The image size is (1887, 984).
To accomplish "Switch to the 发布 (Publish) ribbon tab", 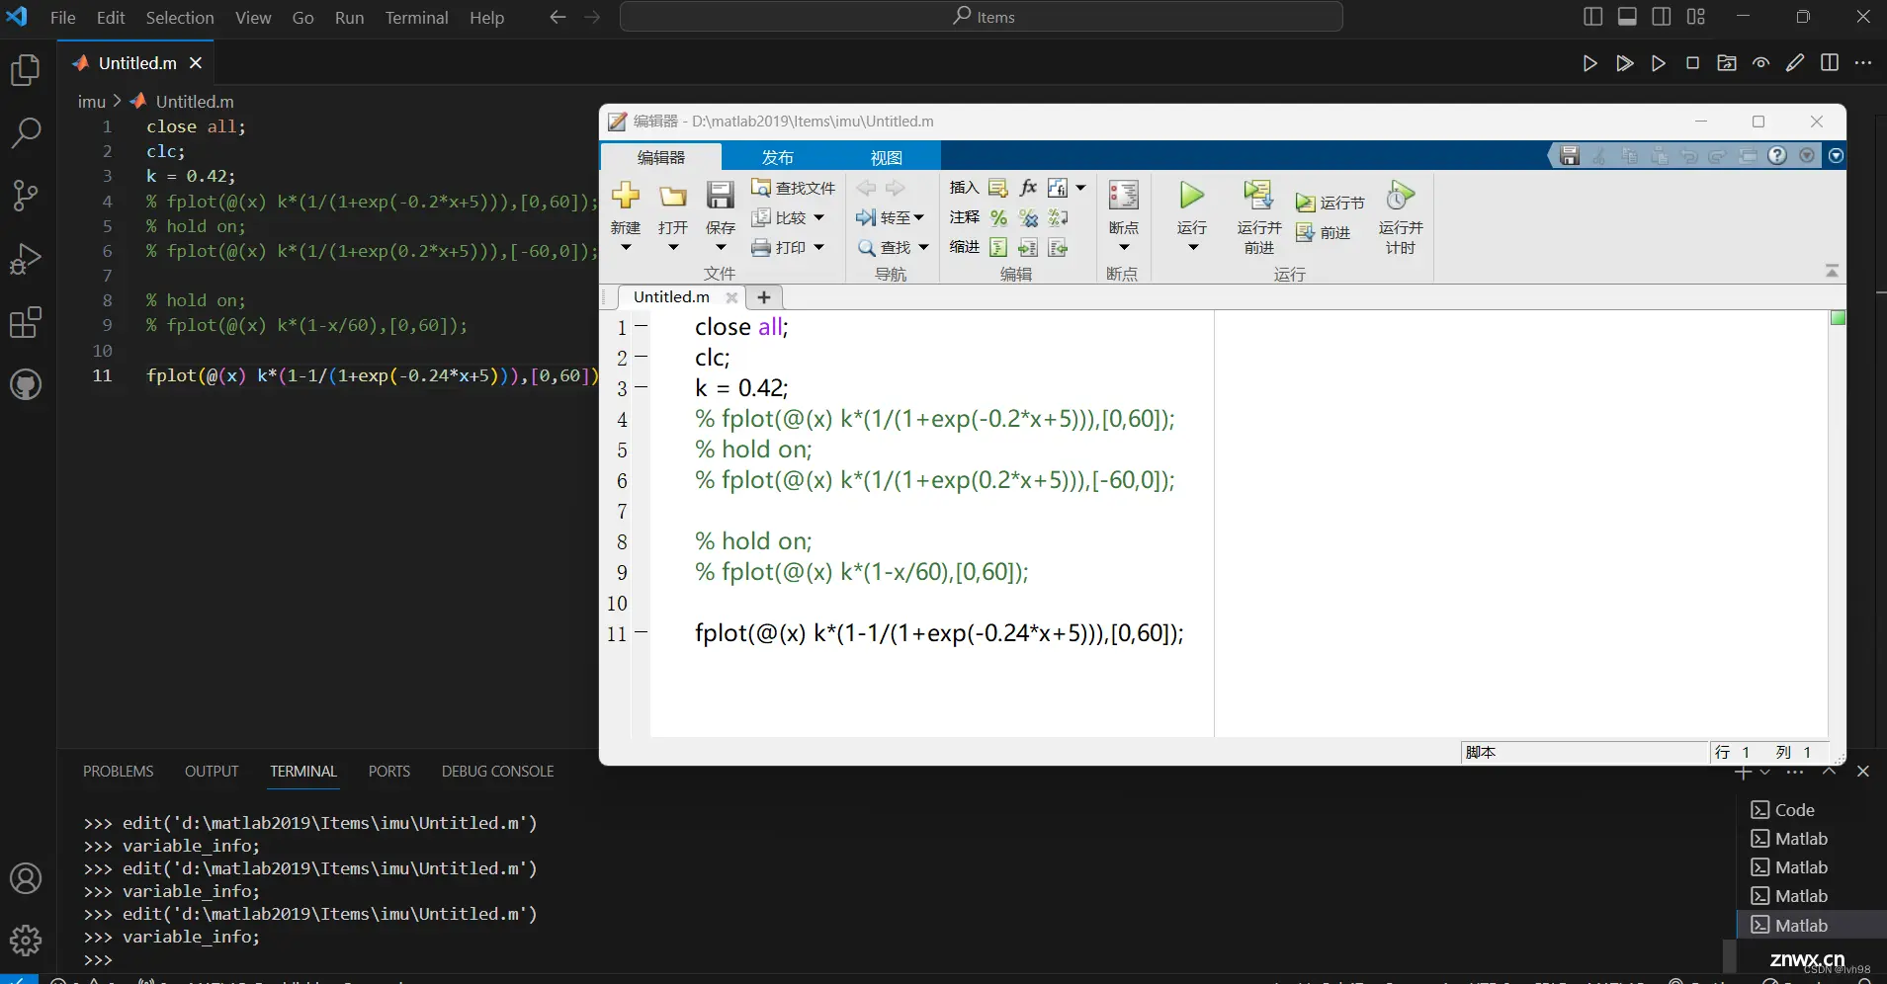I will [777, 157].
